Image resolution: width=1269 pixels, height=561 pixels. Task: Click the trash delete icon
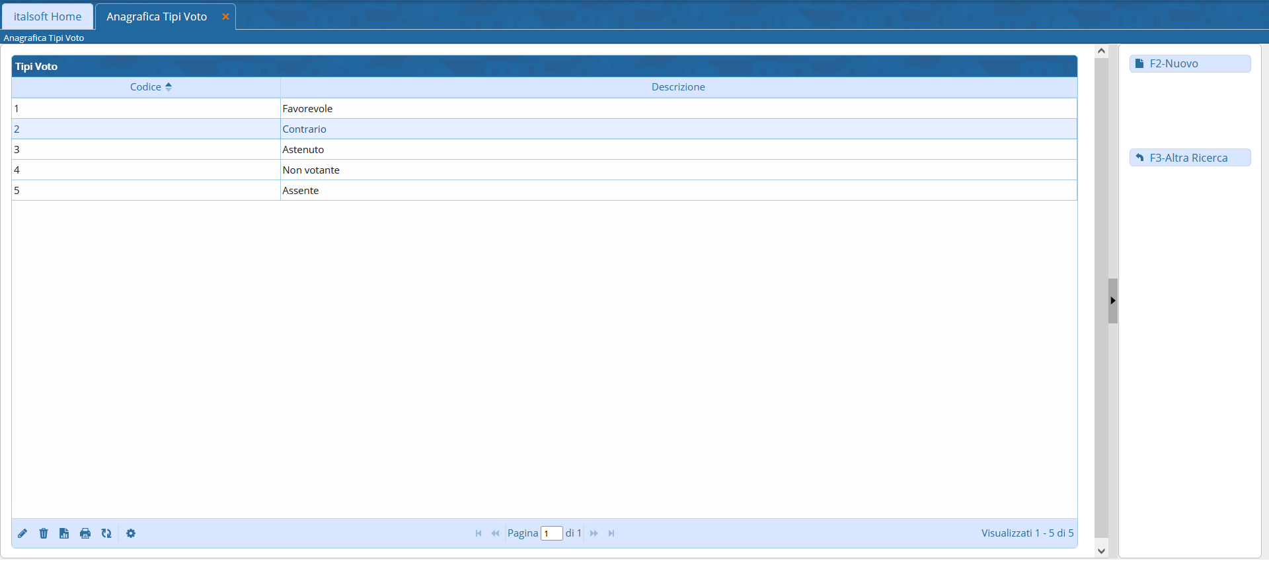(x=44, y=533)
